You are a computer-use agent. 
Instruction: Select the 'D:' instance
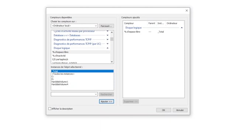click(x=82, y=79)
